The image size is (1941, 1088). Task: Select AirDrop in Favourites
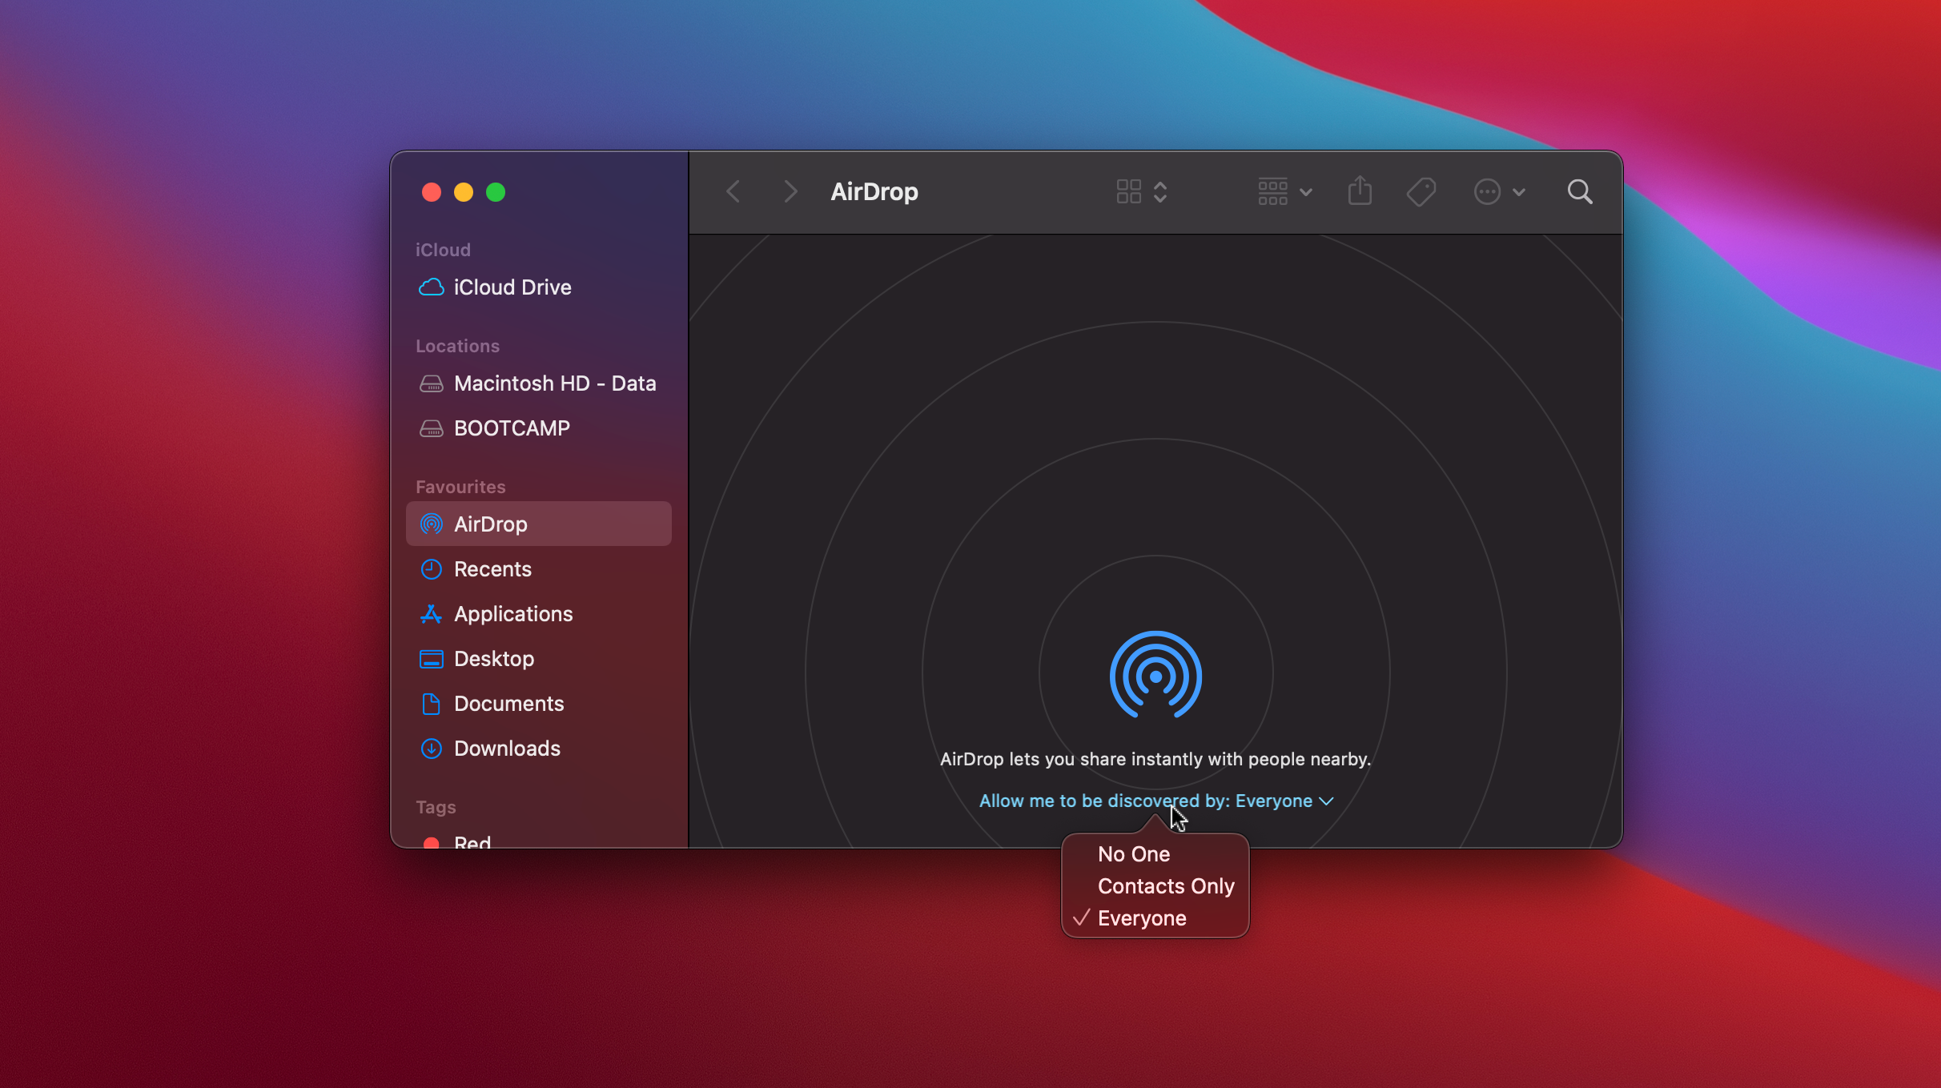[539, 524]
